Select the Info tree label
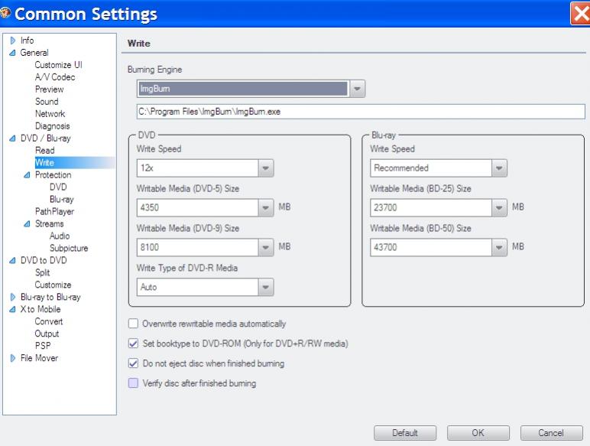Viewport: 590px width, 446px height. [27, 41]
